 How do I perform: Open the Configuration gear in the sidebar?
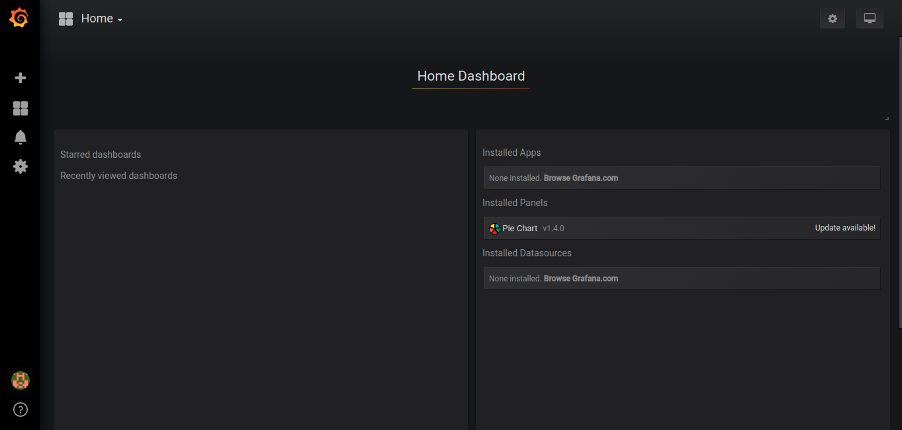tap(20, 166)
